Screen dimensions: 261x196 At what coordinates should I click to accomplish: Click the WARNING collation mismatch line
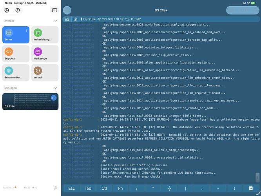pyautogui.click(x=161, y=122)
